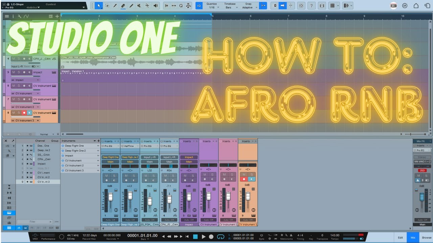The image size is (433, 243).
Task: Solo the CV Instrument 3 mixer channel
Action: (x=251, y=175)
